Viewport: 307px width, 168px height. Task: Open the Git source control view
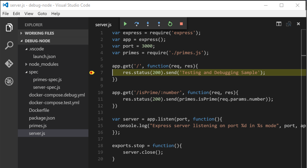[x=9, y=64]
